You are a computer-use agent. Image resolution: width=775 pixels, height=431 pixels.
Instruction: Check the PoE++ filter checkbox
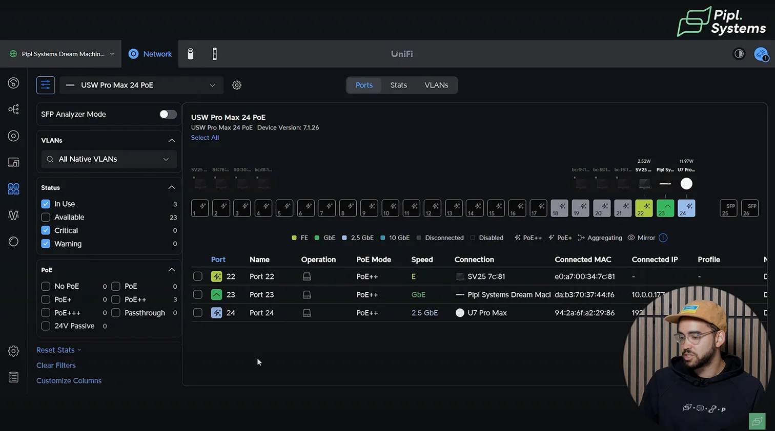[116, 299]
